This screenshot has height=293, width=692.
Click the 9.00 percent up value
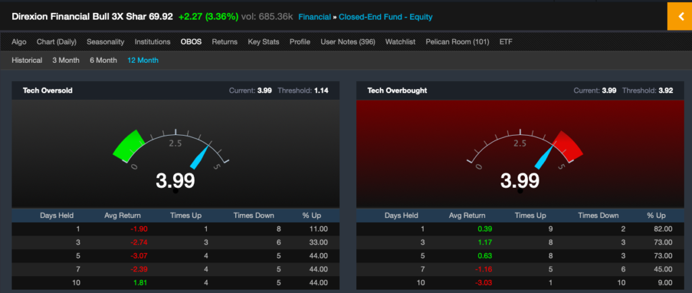(666, 283)
